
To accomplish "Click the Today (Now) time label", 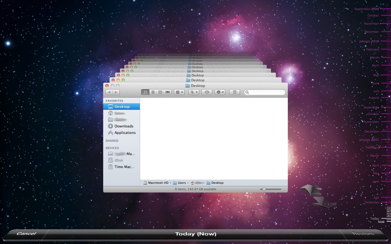I will [x=196, y=234].
